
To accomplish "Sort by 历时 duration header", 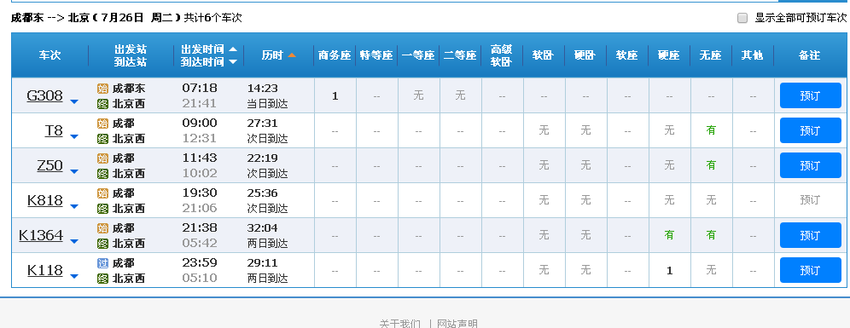I will [278, 55].
